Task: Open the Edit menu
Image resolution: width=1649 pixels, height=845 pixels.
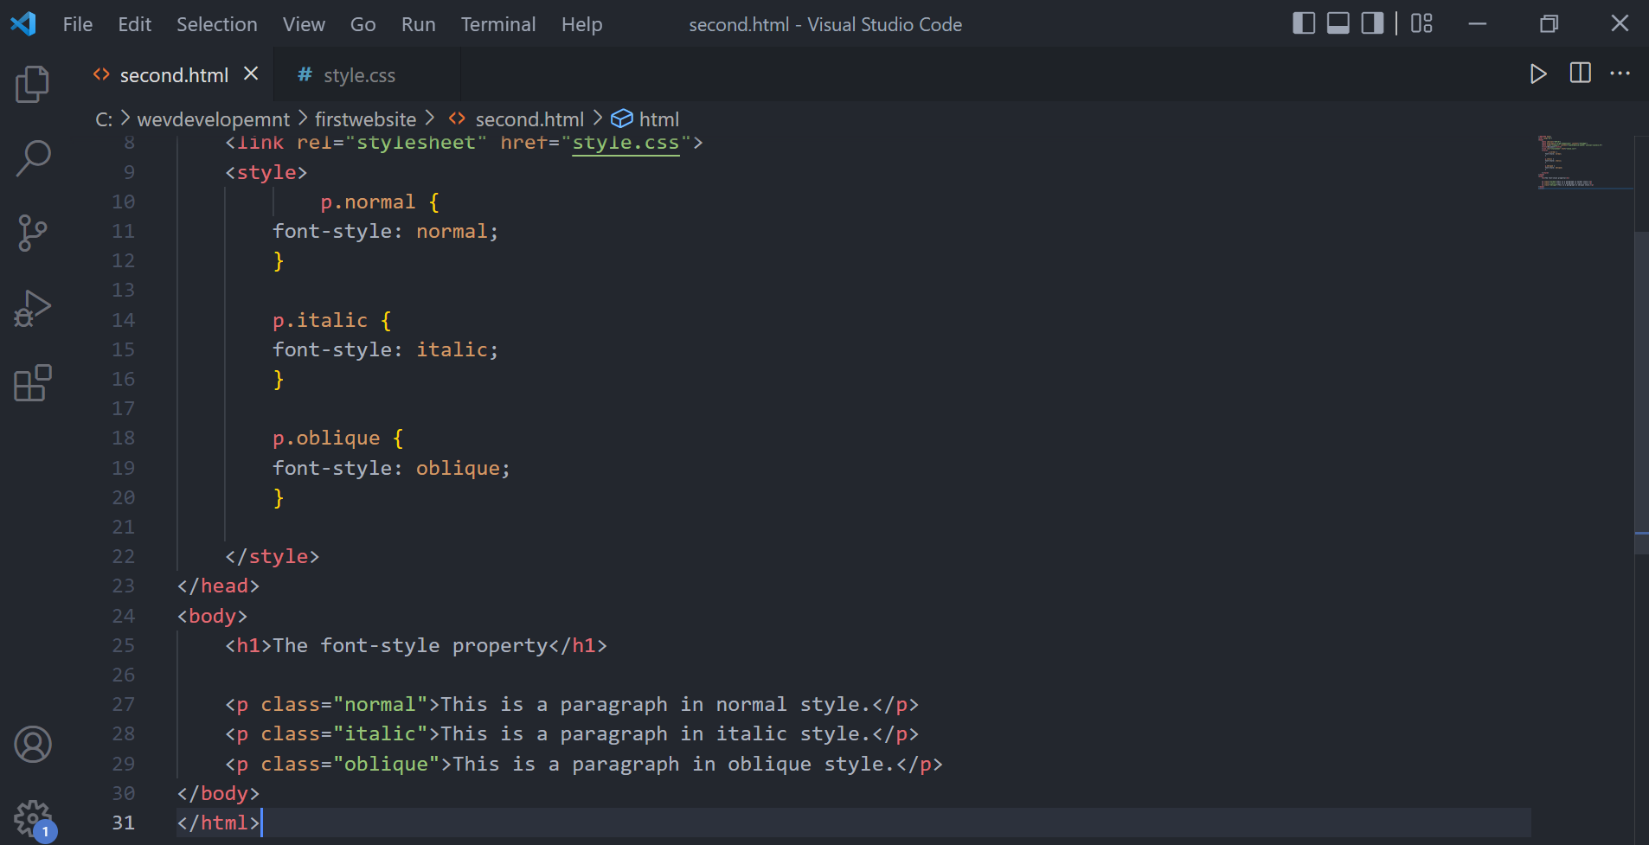Action: pyautogui.click(x=135, y=24)
